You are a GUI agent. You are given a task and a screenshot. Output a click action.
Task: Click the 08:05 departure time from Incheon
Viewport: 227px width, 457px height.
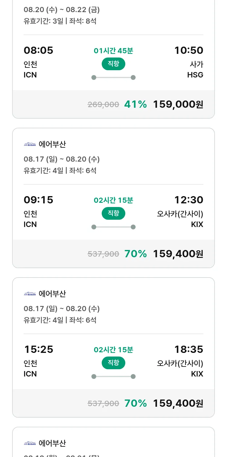38,50
